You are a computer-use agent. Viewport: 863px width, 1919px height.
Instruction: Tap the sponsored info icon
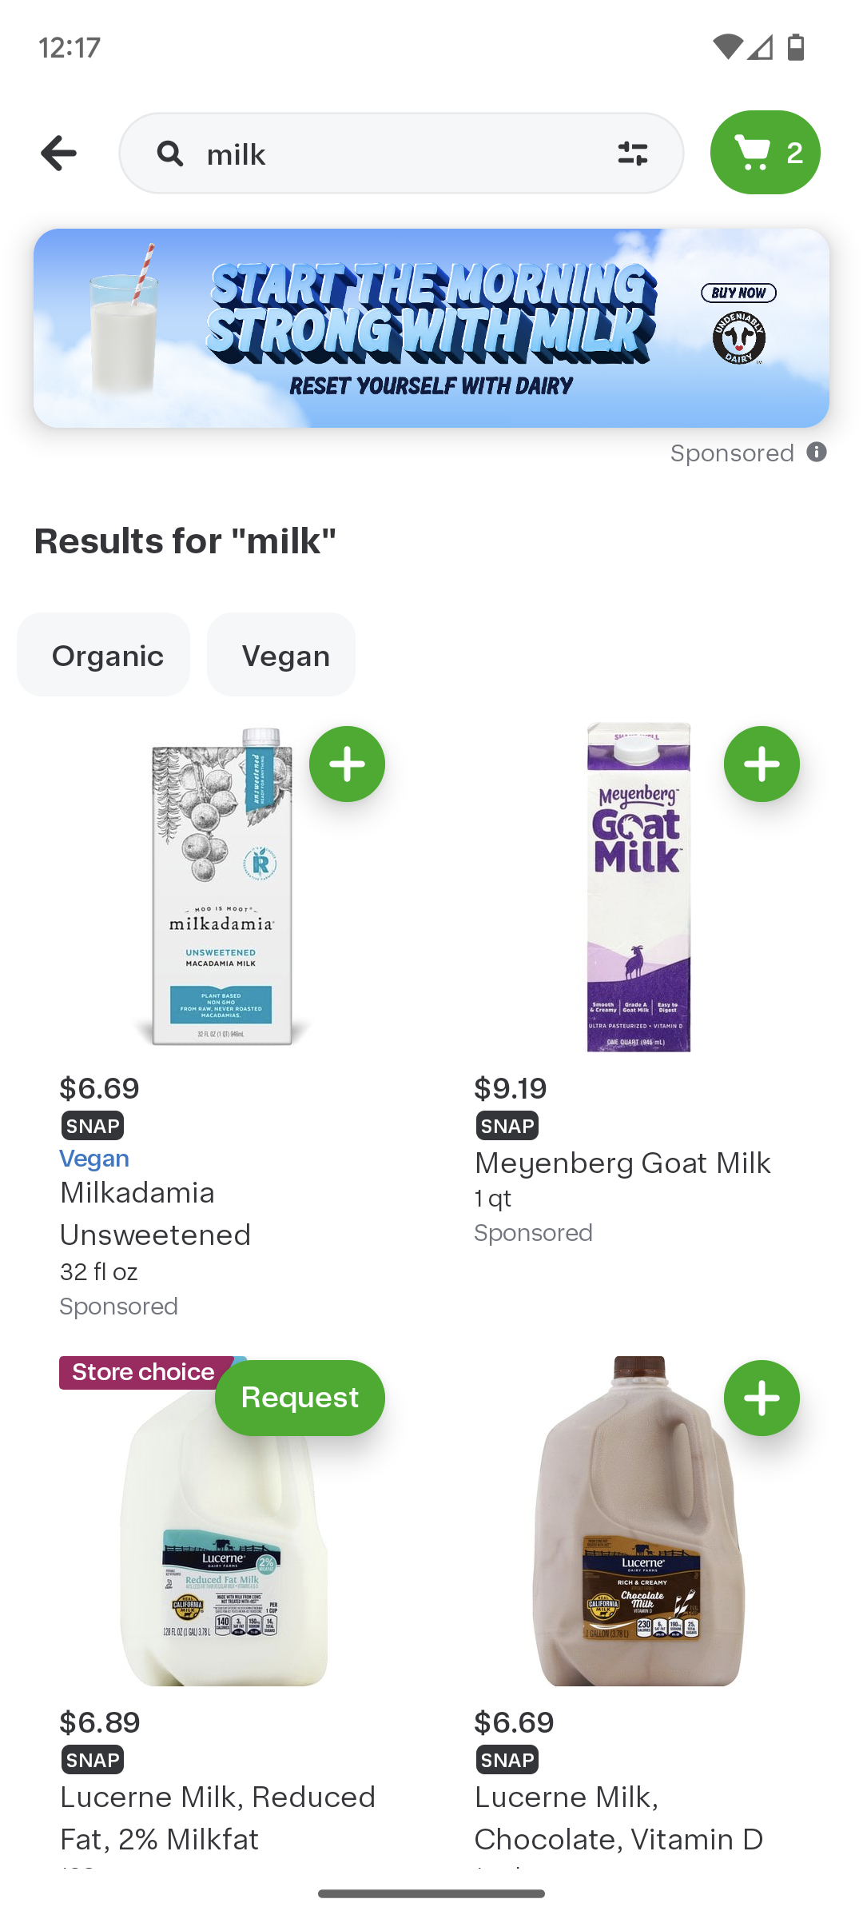tap(816, 453)
